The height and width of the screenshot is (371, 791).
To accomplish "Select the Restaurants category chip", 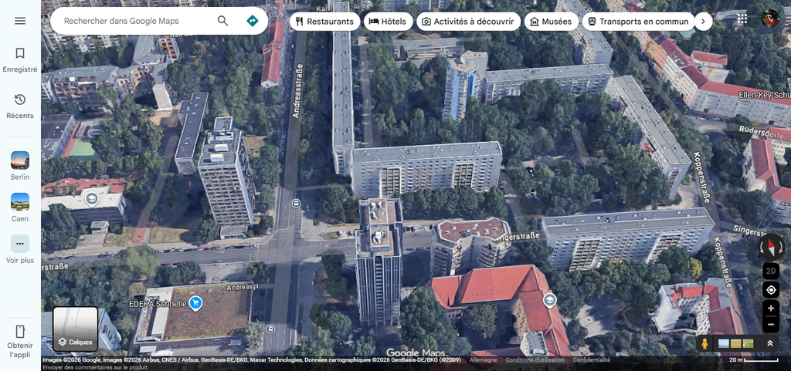I will tap(324, 22).
